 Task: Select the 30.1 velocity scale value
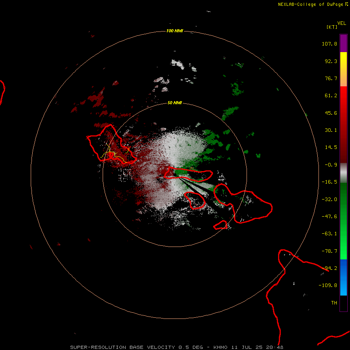(331, 130)
